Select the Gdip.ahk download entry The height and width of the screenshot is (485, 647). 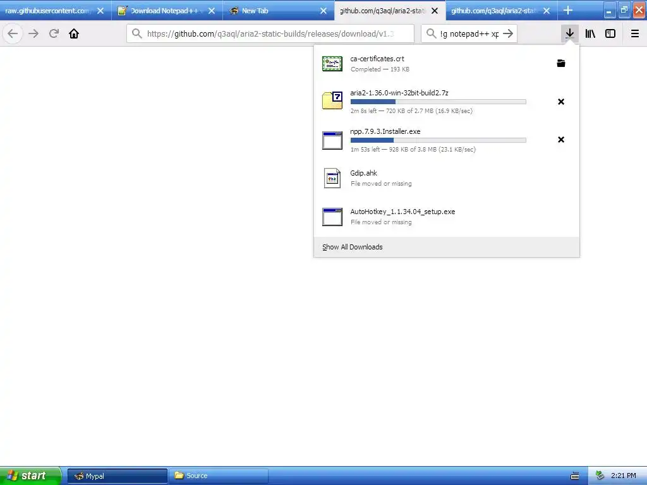click(x=447, y=178)
